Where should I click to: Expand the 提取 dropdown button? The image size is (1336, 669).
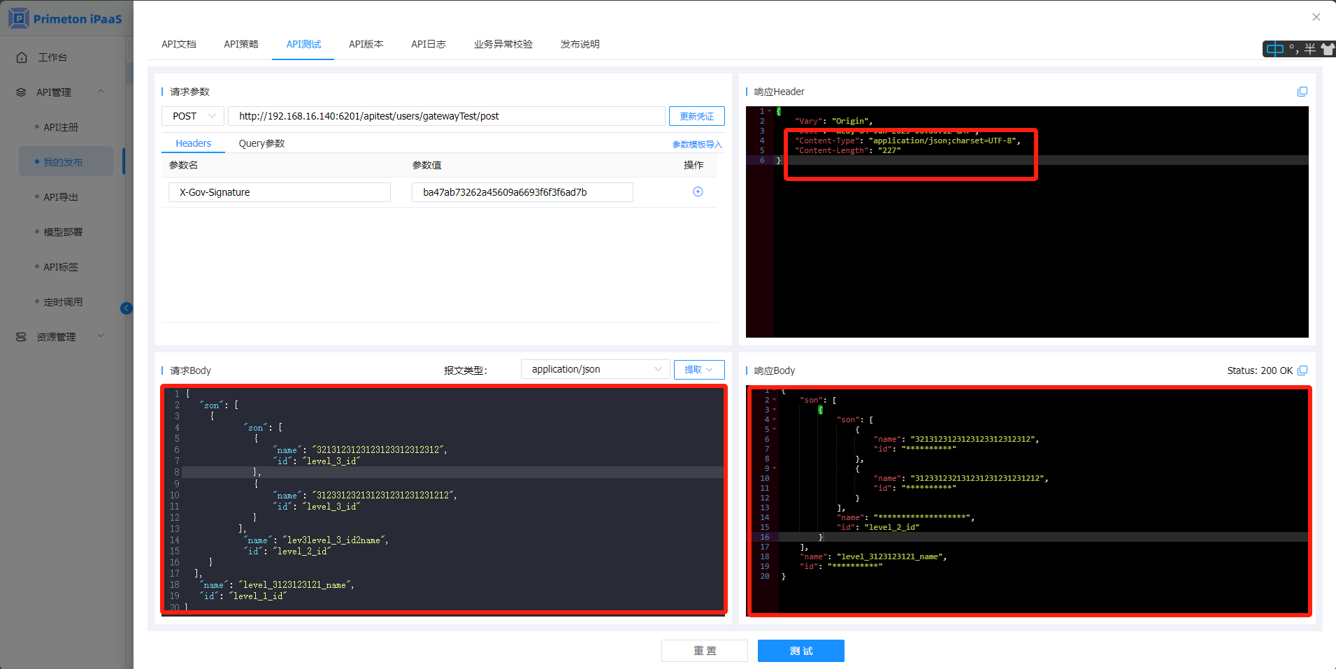tap(698, 369)
